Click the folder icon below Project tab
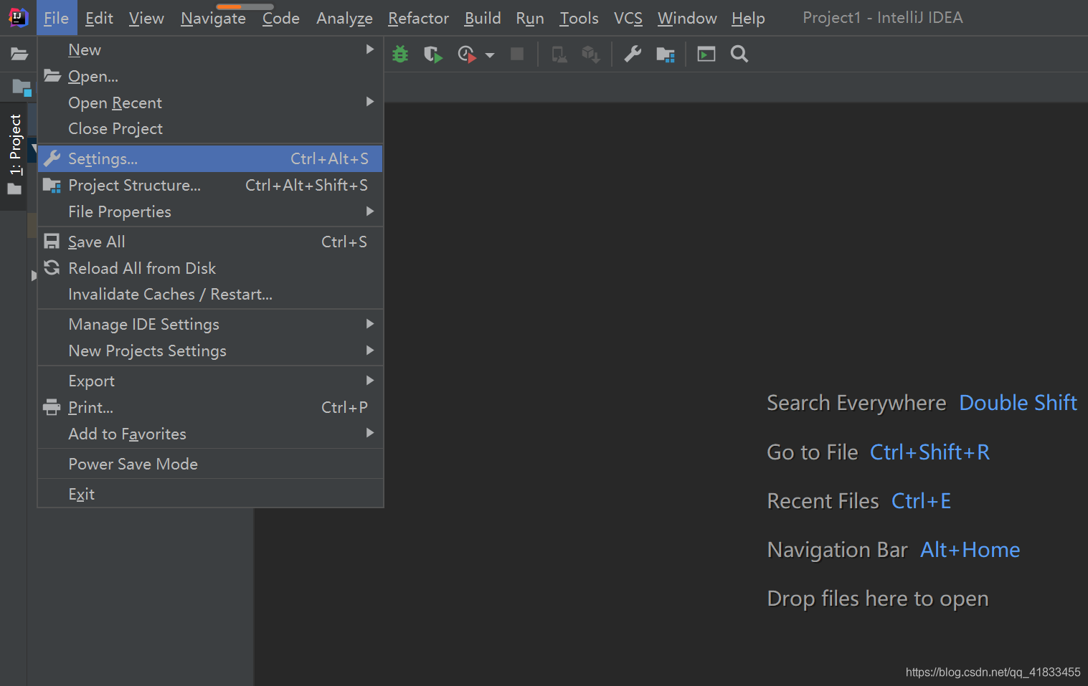Screen dimensions: 1088x686 14,190
